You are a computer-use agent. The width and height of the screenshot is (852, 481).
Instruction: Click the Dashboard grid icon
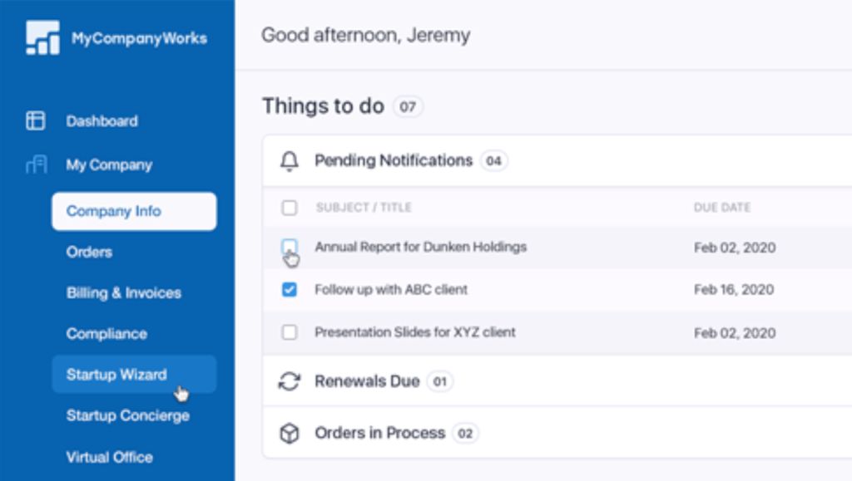35,120
